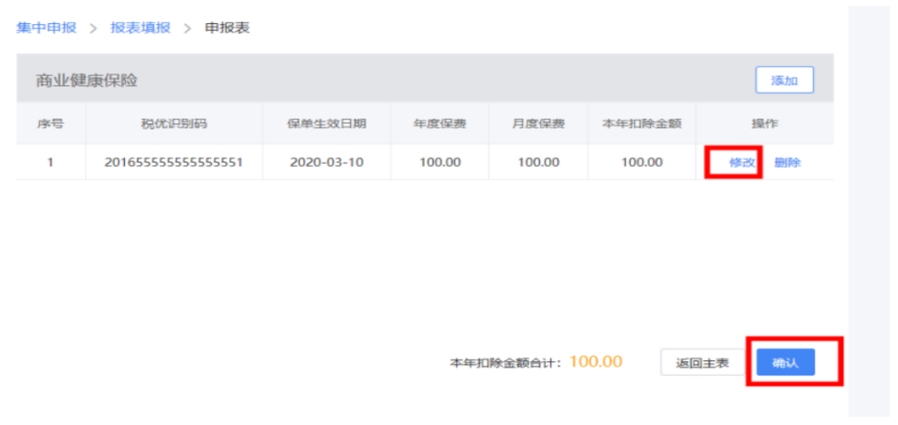The width and height of the screenshot is (898, 425).
Task: Go to the 报表填报 breadcrumb link
Action: tap(141, 28)
